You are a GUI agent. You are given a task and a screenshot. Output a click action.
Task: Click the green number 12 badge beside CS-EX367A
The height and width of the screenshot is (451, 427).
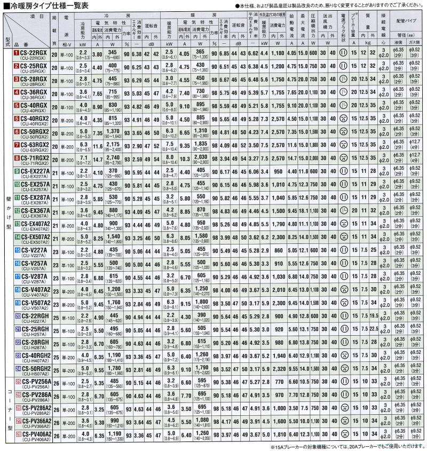pos(17,210)
